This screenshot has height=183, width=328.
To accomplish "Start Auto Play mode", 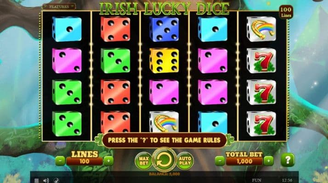I will tap(185, 161).
